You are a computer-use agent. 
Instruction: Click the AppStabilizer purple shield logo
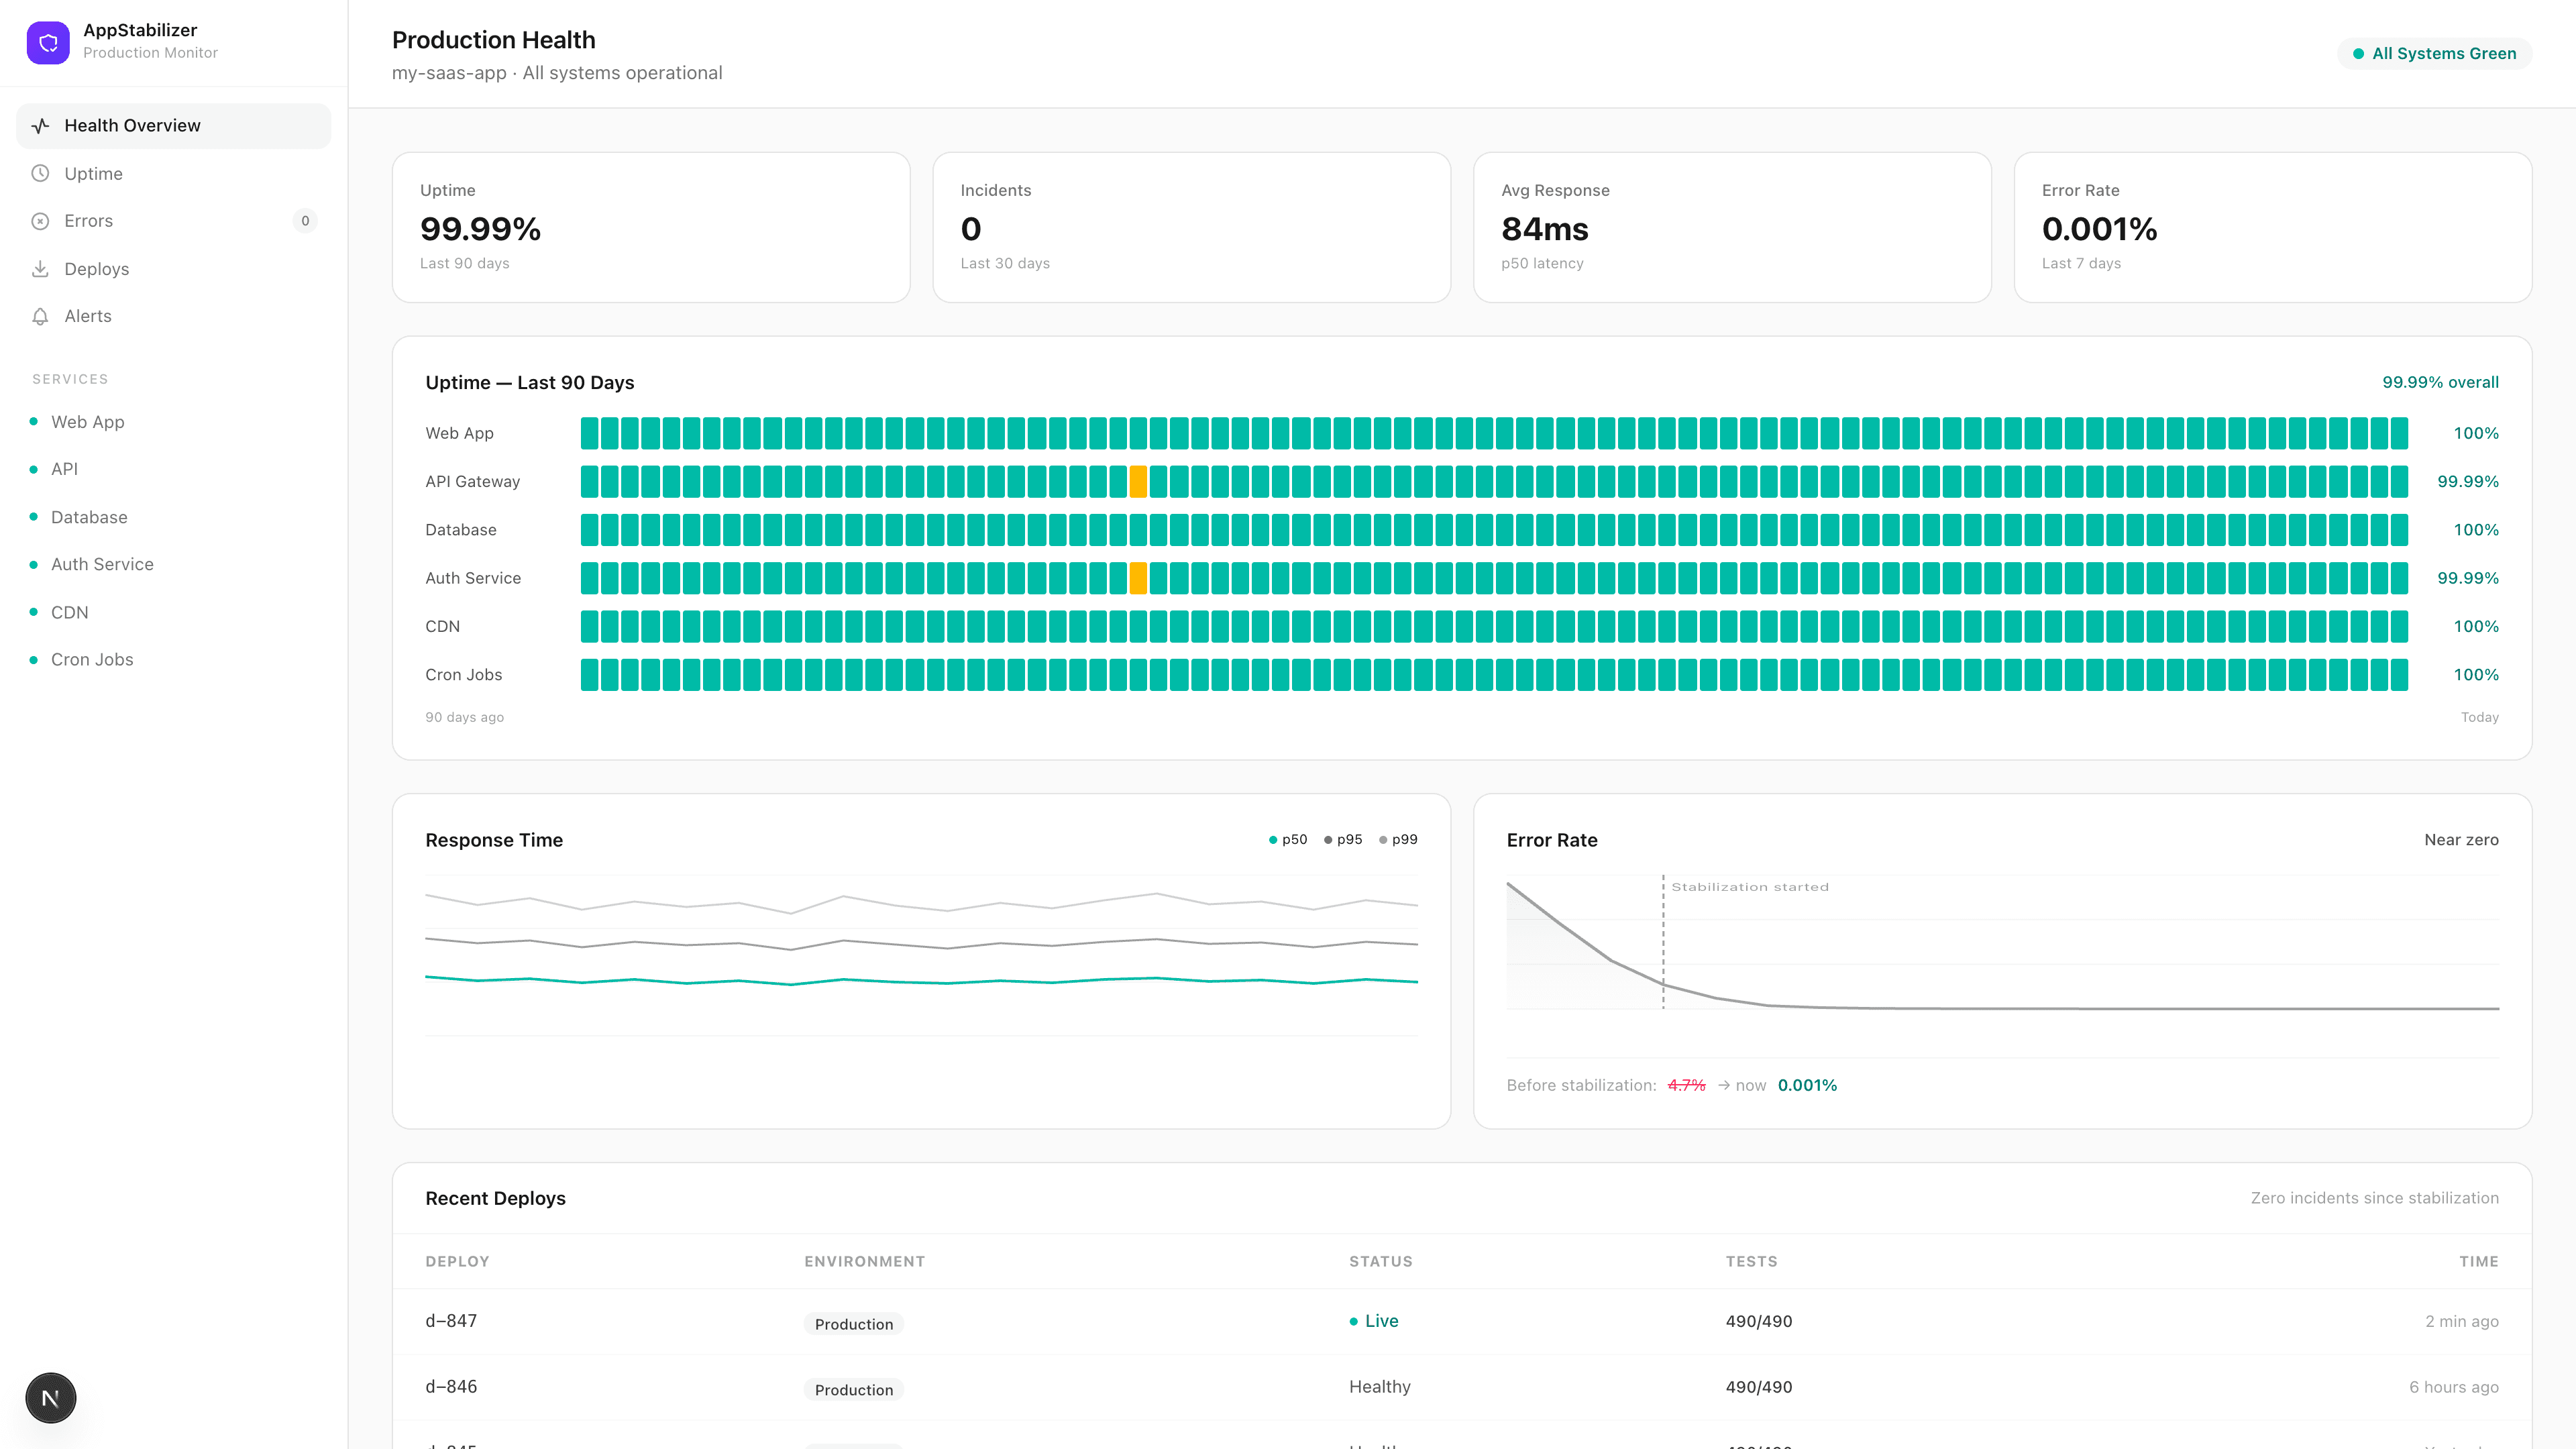coord(48,43)
